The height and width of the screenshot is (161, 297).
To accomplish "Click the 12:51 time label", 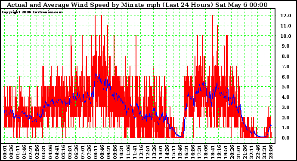I will pos(148,152).
